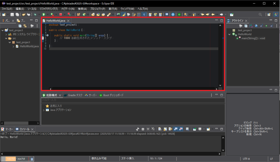Select the Java perspective button
This screenshot has height=162, width=280.
coord(276,15)
